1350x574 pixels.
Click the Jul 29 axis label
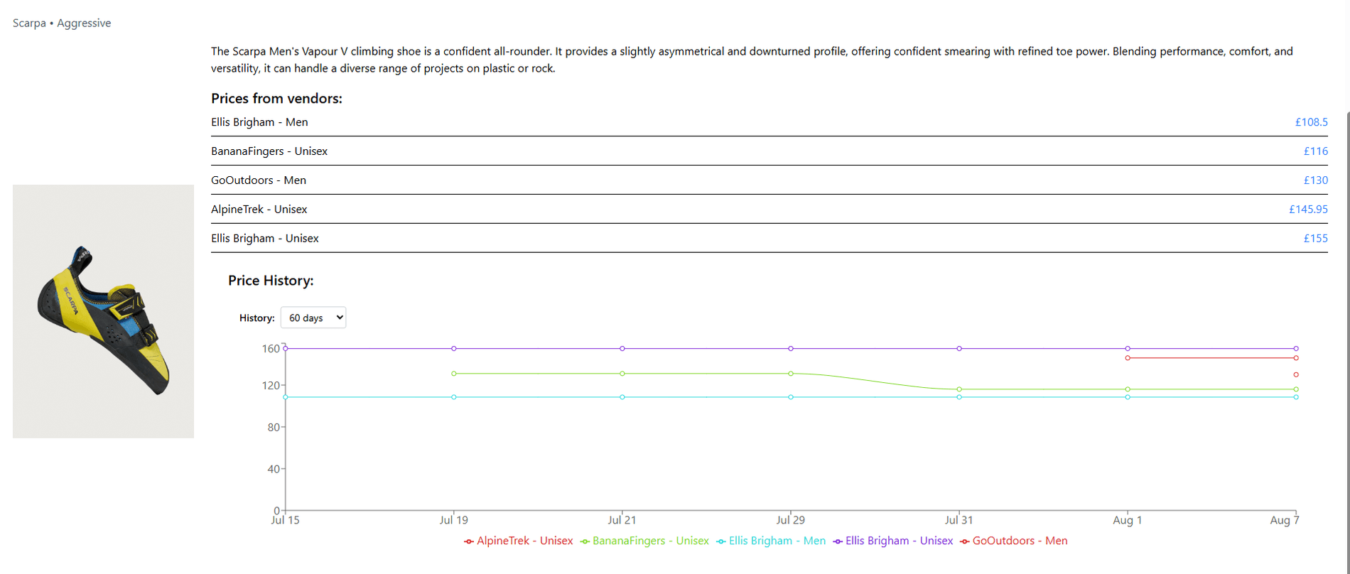click(790, 520)
